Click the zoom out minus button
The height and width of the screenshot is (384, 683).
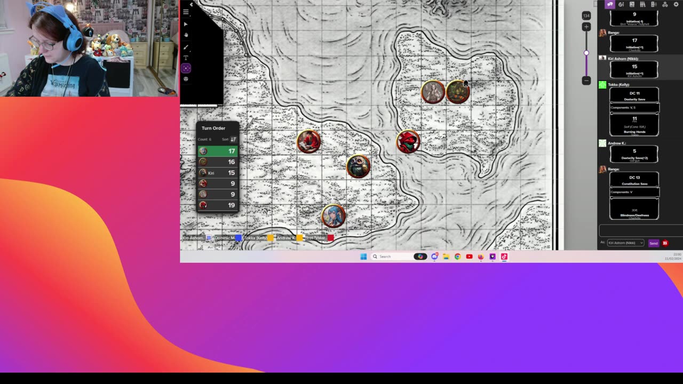point(586,81)
